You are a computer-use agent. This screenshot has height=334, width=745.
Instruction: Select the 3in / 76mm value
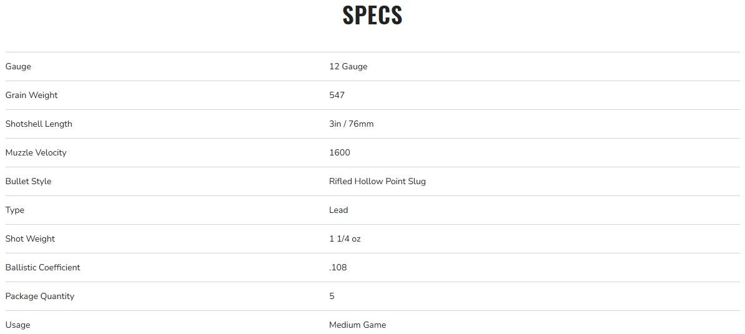pos(352,124)
